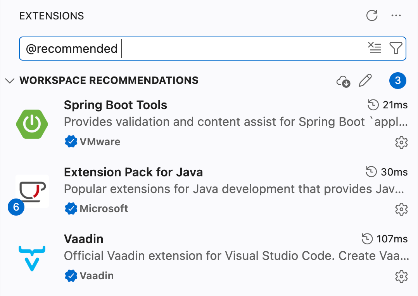Click the VMware publisher name
Viewport: 418px width, 296px height.
(100, 141)
